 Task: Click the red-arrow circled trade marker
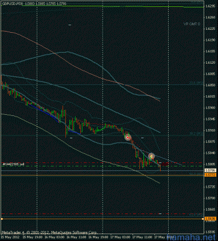(x=128, y=137)
